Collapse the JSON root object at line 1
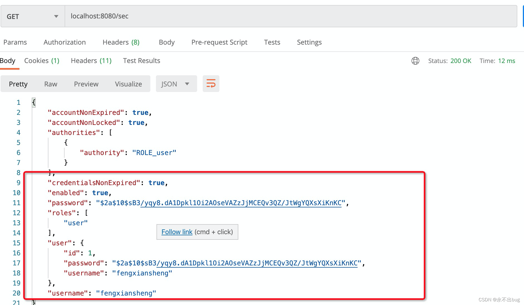 tap(33, 102)
